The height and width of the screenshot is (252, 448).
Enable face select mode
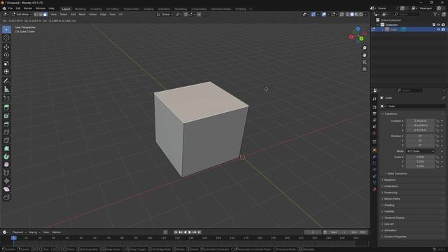[x=45, y=14]
